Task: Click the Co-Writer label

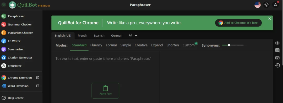Action: pos(14,41)
